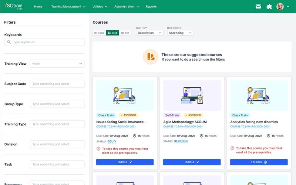Launch Analytics facing new dinamics course

[259, 162]
